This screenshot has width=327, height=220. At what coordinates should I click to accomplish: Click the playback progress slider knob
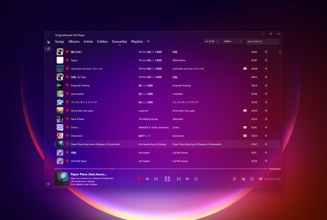click(x=112, y=169)
